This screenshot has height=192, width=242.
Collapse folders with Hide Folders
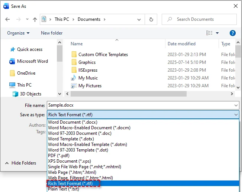(x=21, y=163)
